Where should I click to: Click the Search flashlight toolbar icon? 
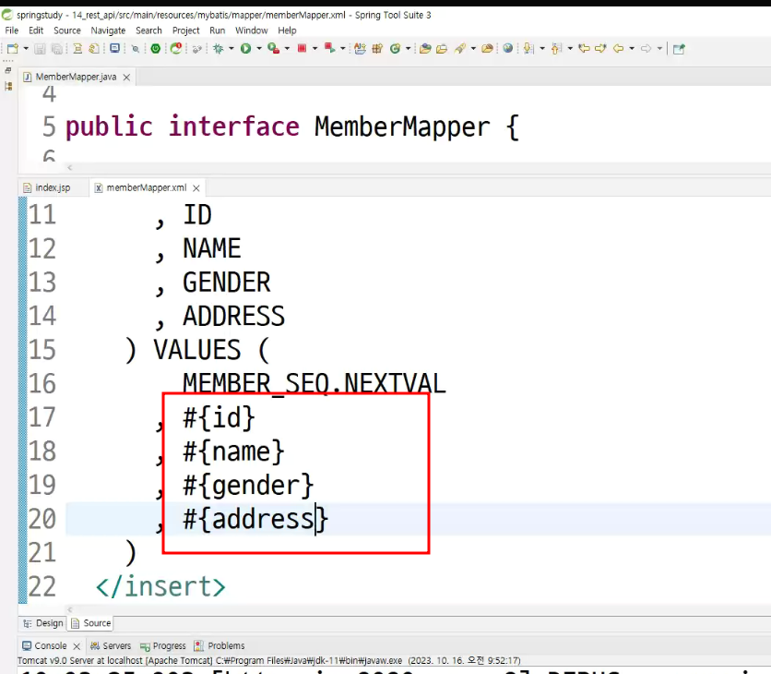coord(460,48)
